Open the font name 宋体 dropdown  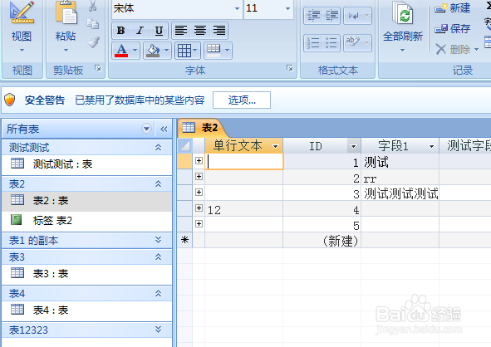237,8
